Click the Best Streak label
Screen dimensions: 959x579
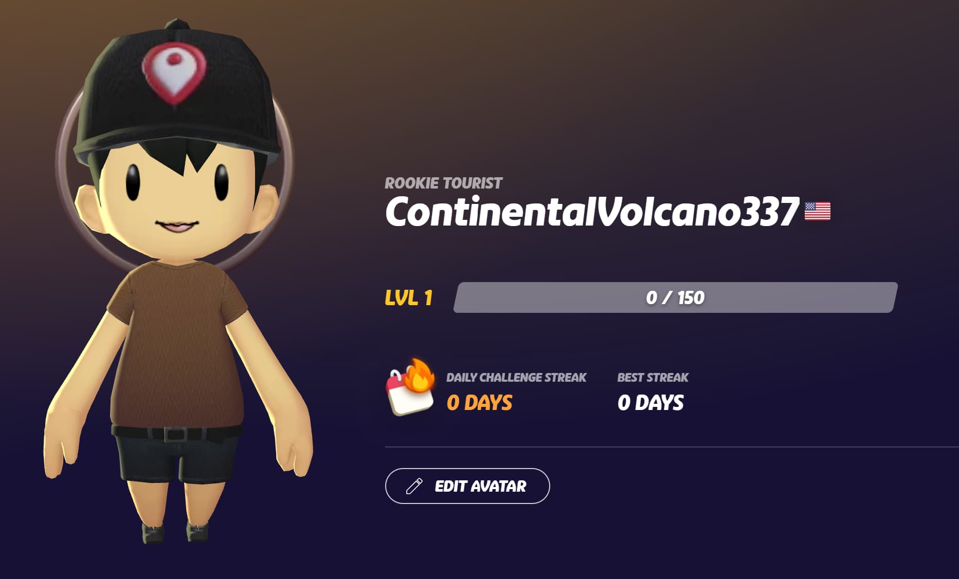coord(653,378)
